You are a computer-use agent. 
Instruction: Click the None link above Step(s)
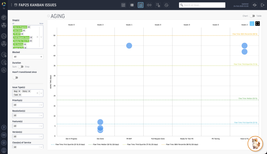(41, 23)
